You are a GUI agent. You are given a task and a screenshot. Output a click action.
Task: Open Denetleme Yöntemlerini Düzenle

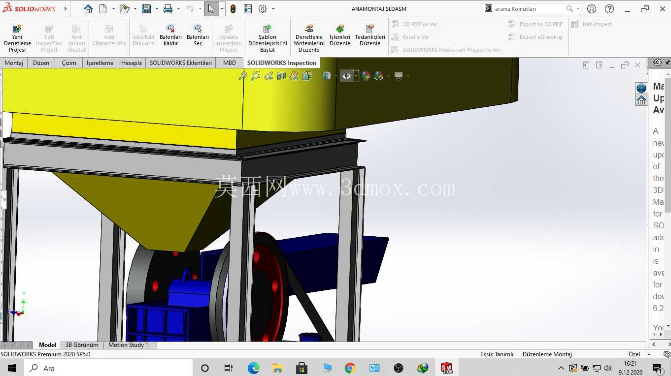(x=309, y=38)
